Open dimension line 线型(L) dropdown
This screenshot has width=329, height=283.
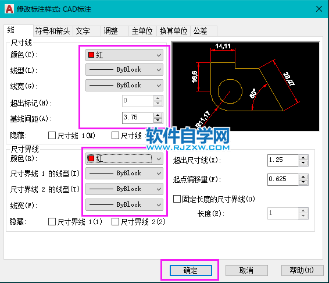point(124,70)
